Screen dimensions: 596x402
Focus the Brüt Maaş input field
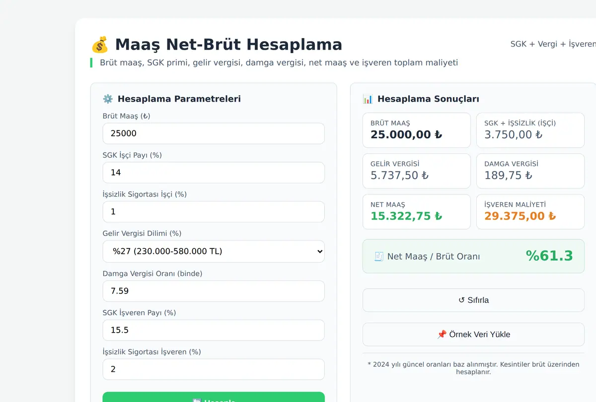click(x=214, y=133)
